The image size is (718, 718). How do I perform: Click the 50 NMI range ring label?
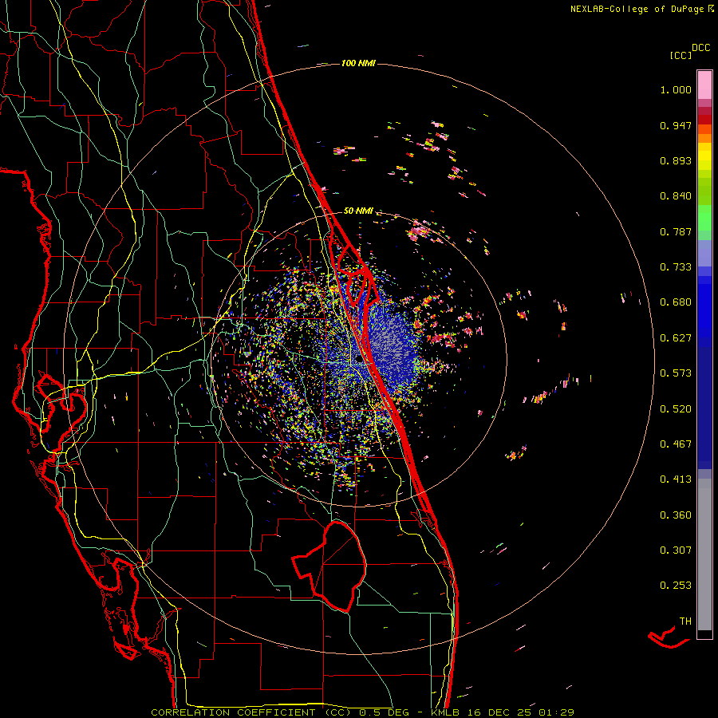click(358, 211)
